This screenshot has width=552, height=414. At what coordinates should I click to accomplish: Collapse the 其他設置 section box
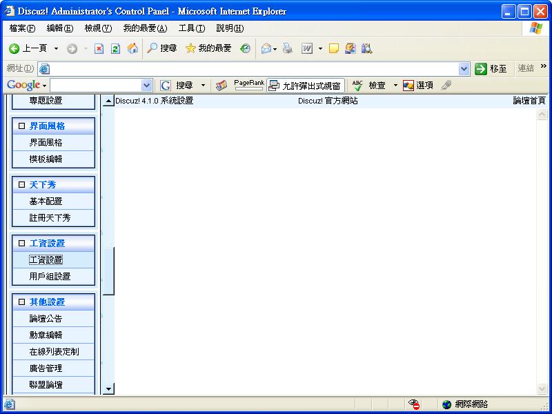pos(22,302)
